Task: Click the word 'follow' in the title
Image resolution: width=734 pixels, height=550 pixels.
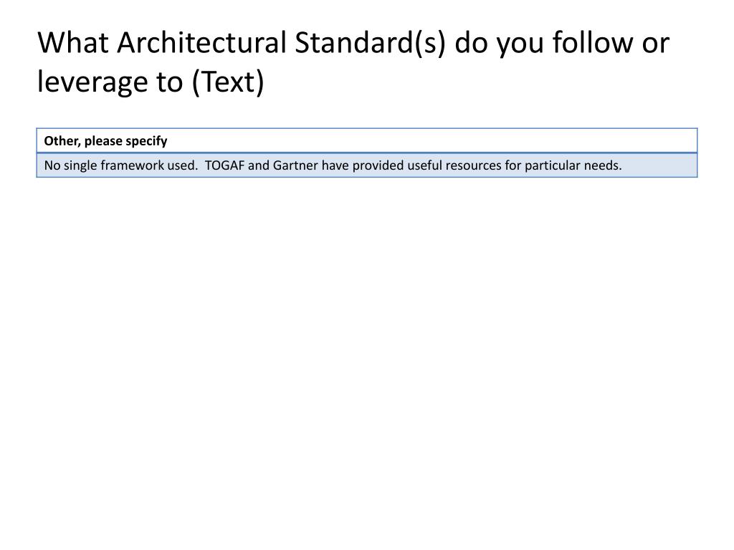Action: coord(593,42)
